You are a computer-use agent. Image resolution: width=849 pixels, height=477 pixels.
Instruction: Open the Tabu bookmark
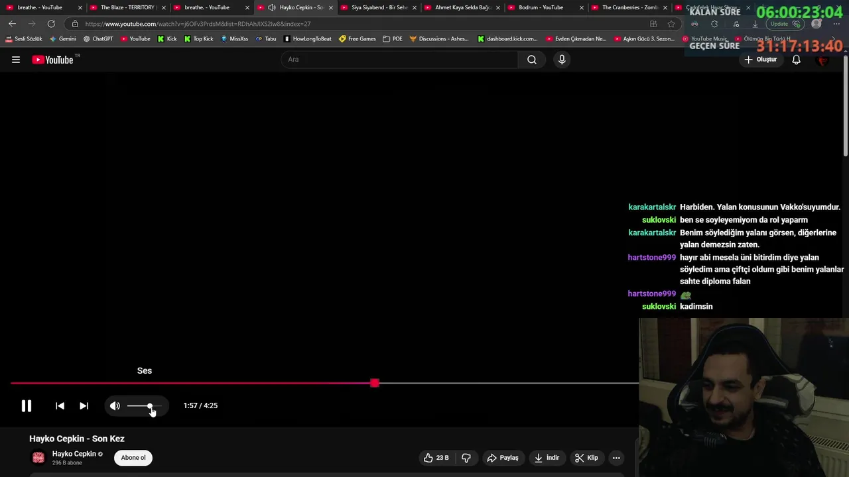[266, 39]
